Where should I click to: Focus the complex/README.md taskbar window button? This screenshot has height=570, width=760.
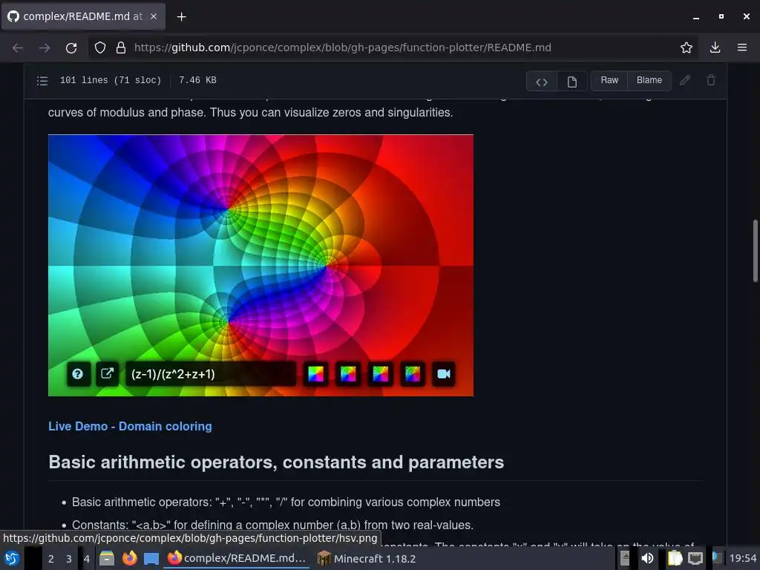point(237,558)
